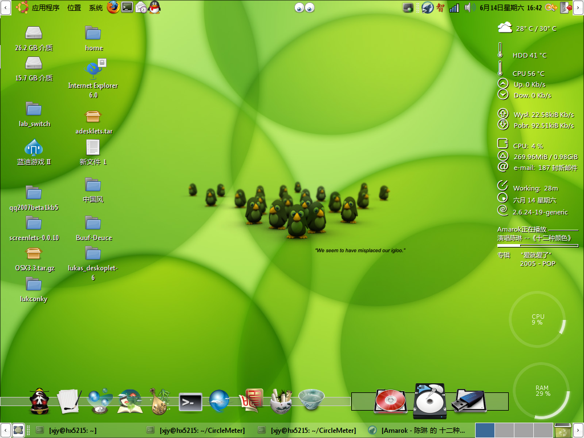Image resolution: width=584 pixels, height=438 pixels.
Task: Select the qq2007beta1kb5 folder
Action: tap(34, 198)
